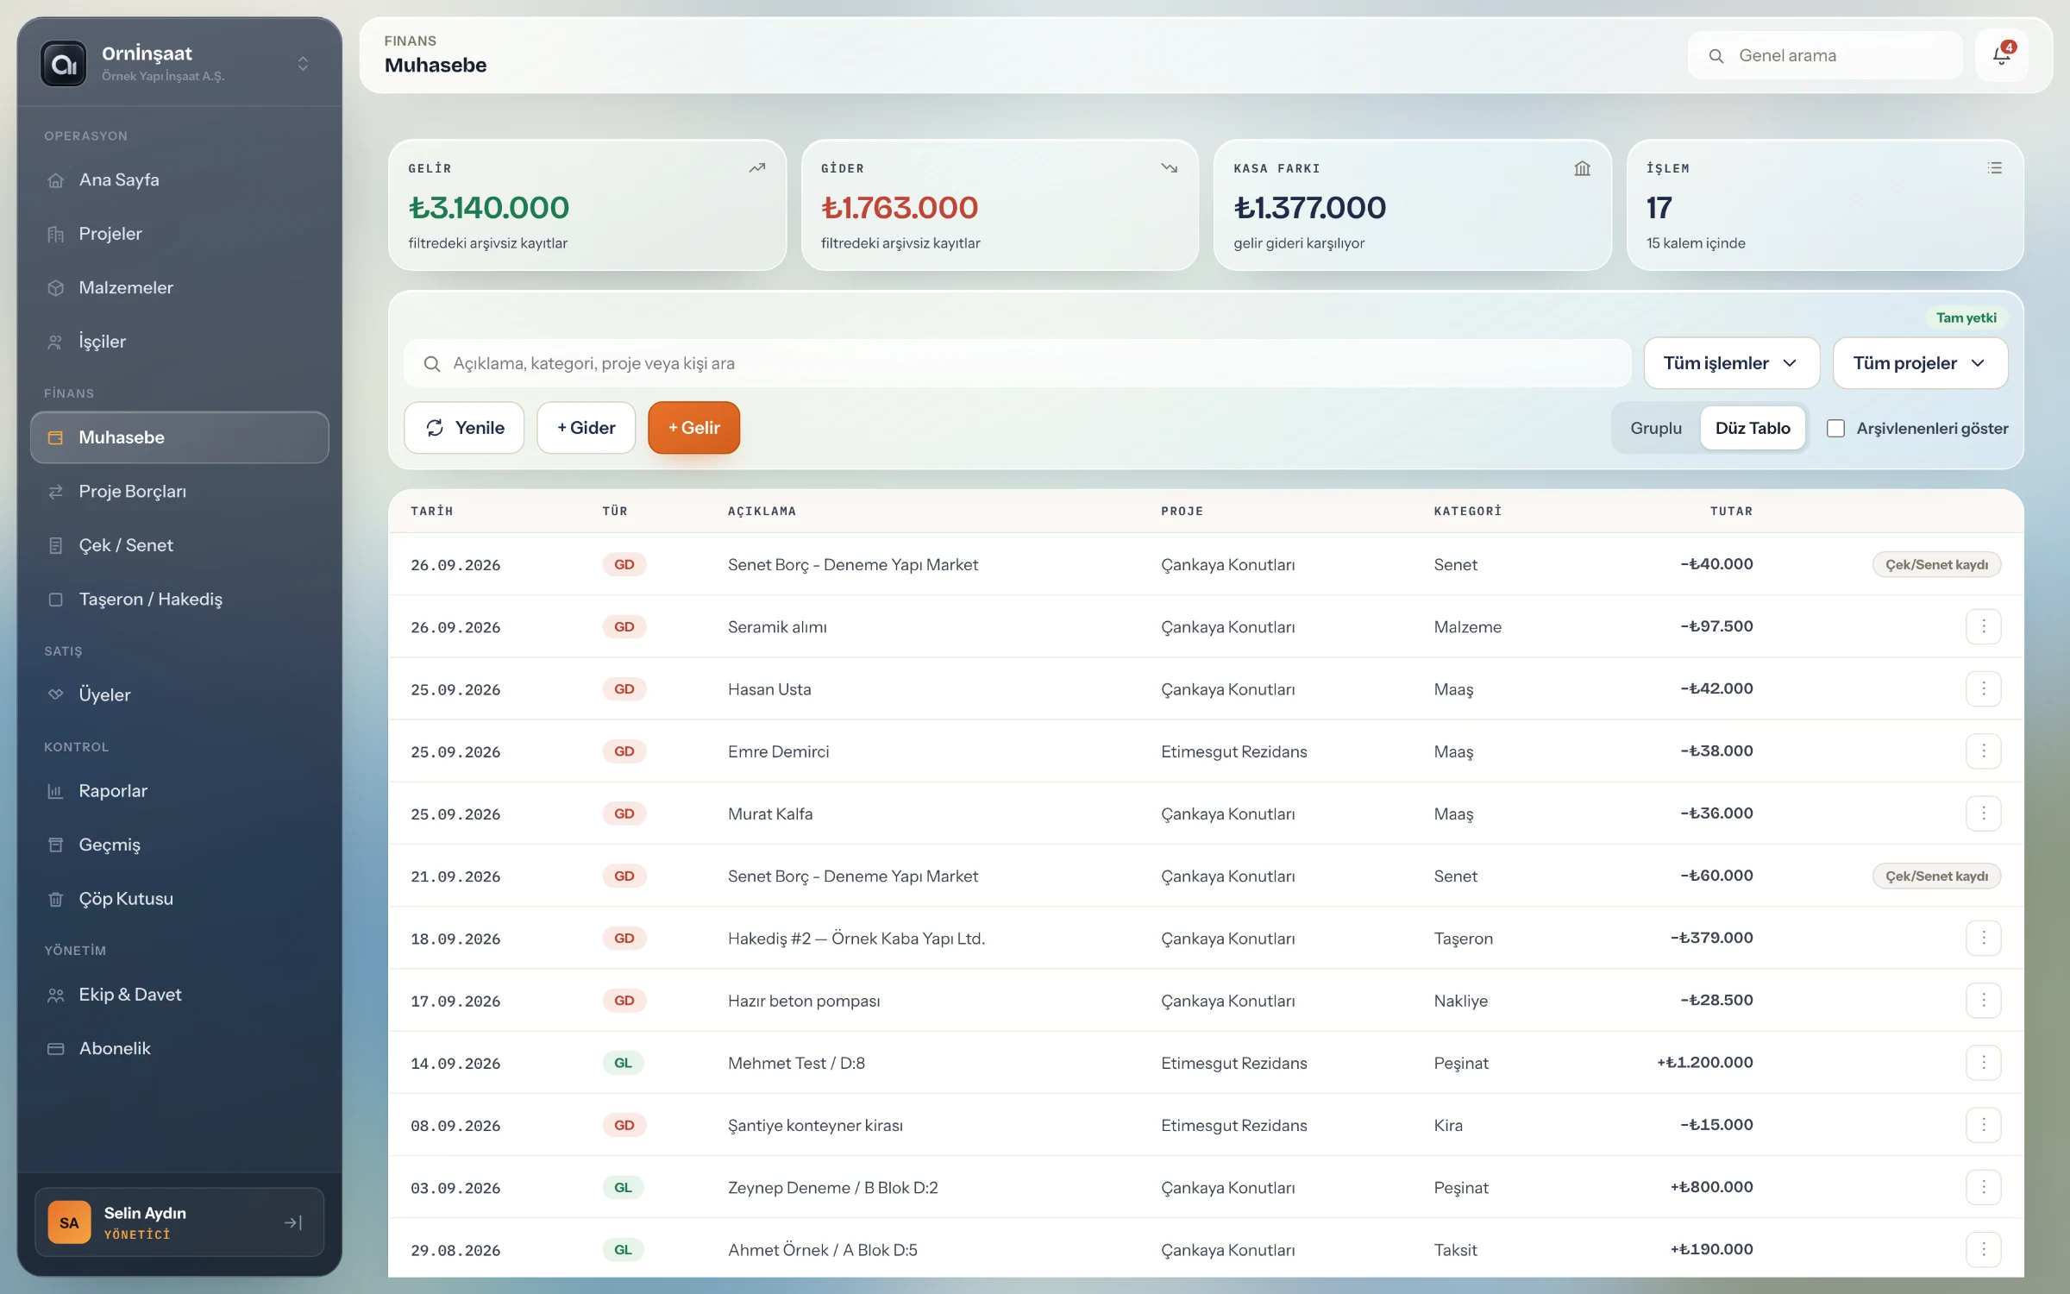Click the + Gider button
This screenshot has height=1294, width=2070.
(x=586, y=428)
